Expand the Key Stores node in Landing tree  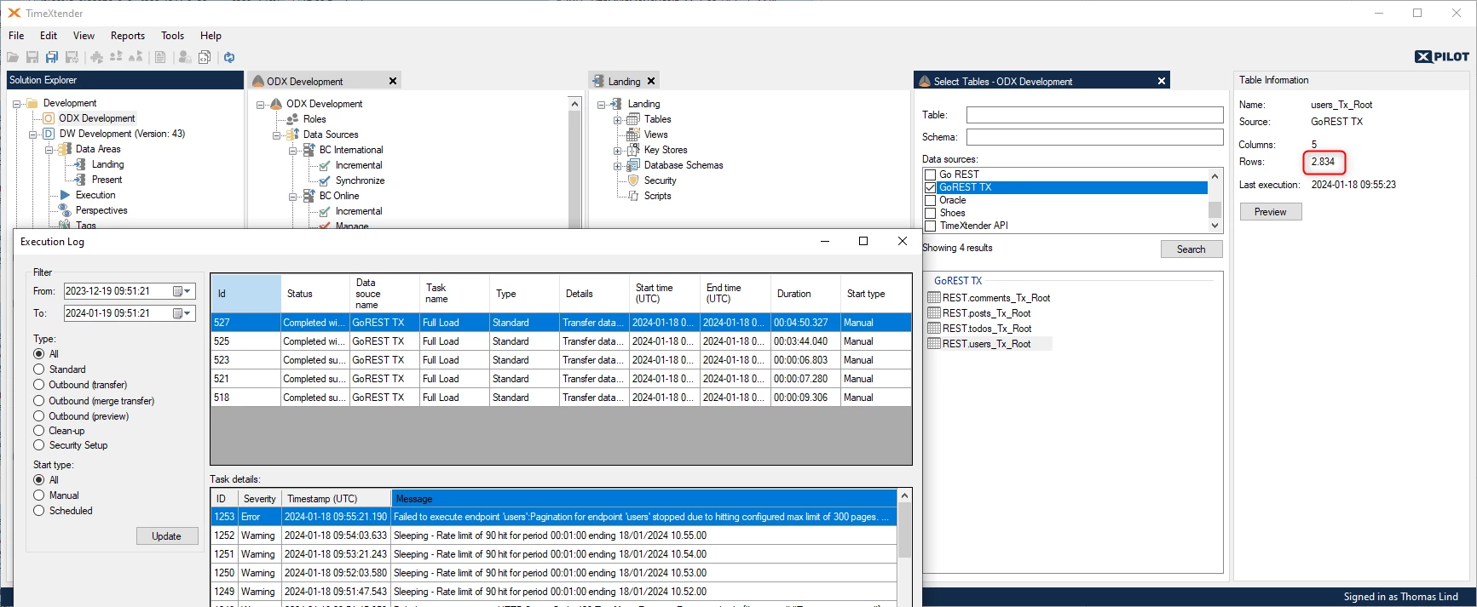click(617, 151)
